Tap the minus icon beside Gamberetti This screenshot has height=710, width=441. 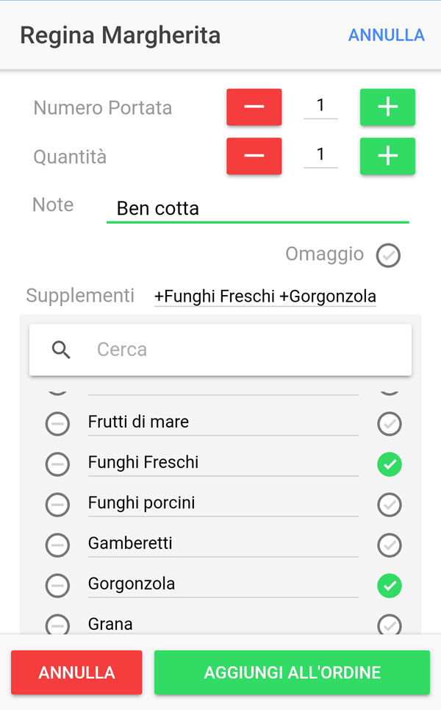(x=57, y=544)
